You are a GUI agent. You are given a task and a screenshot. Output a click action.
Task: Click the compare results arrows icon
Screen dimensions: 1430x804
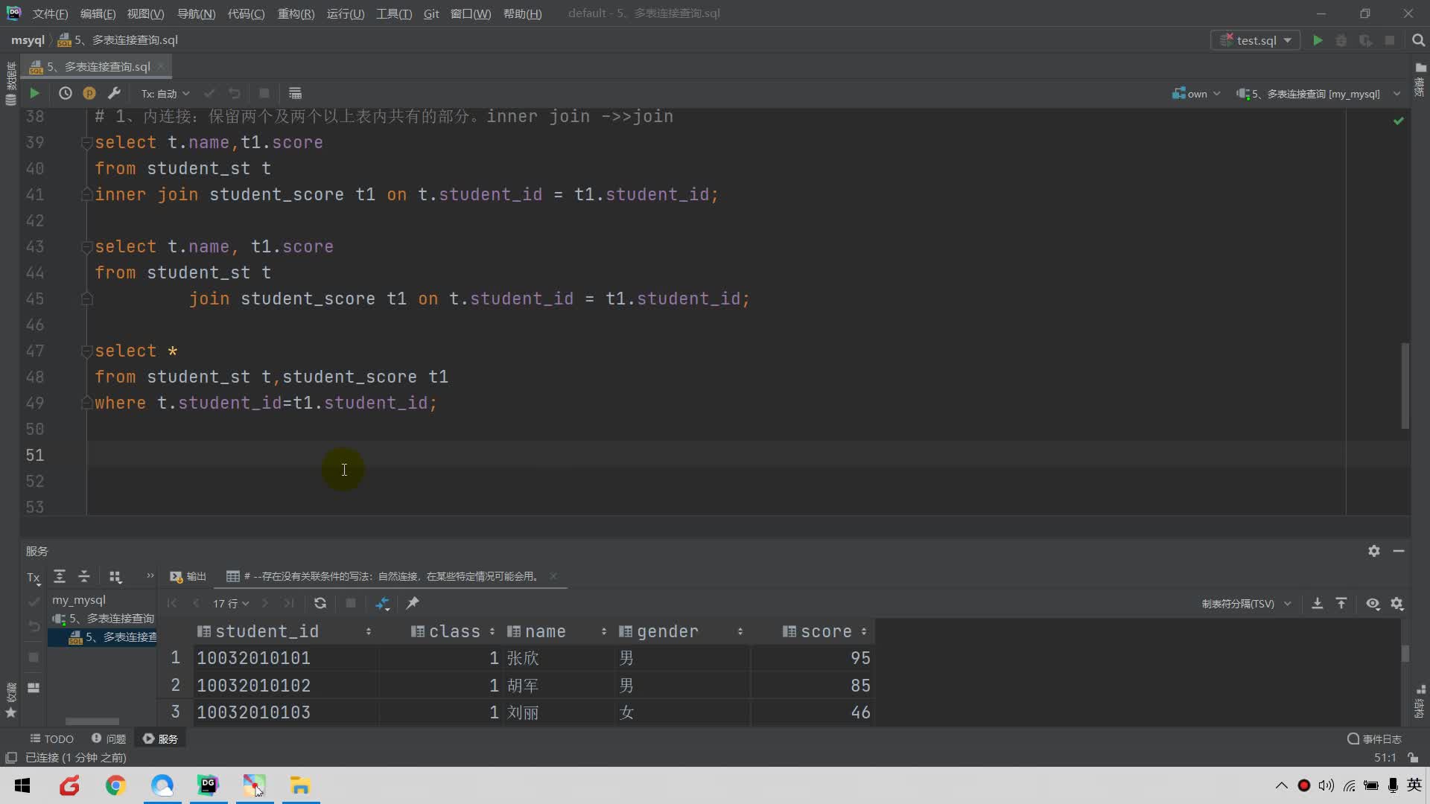coord(382,603)
